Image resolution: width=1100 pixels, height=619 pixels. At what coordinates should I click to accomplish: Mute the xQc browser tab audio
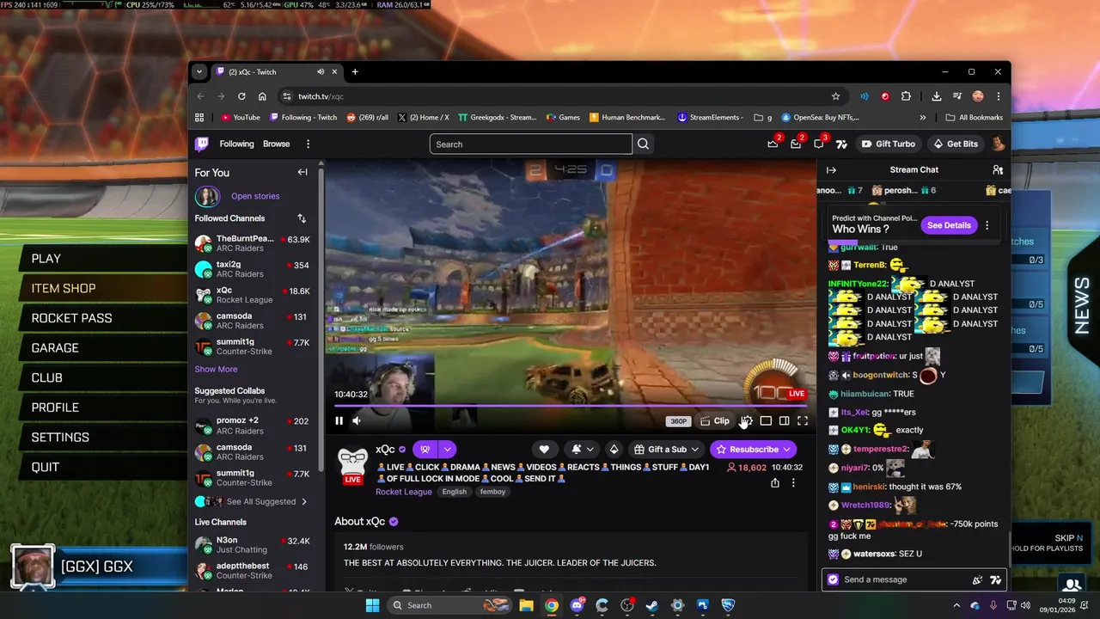(321, 71)
